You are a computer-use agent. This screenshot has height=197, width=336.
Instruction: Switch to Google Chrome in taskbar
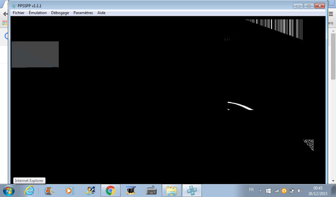(x=110, y=190)
